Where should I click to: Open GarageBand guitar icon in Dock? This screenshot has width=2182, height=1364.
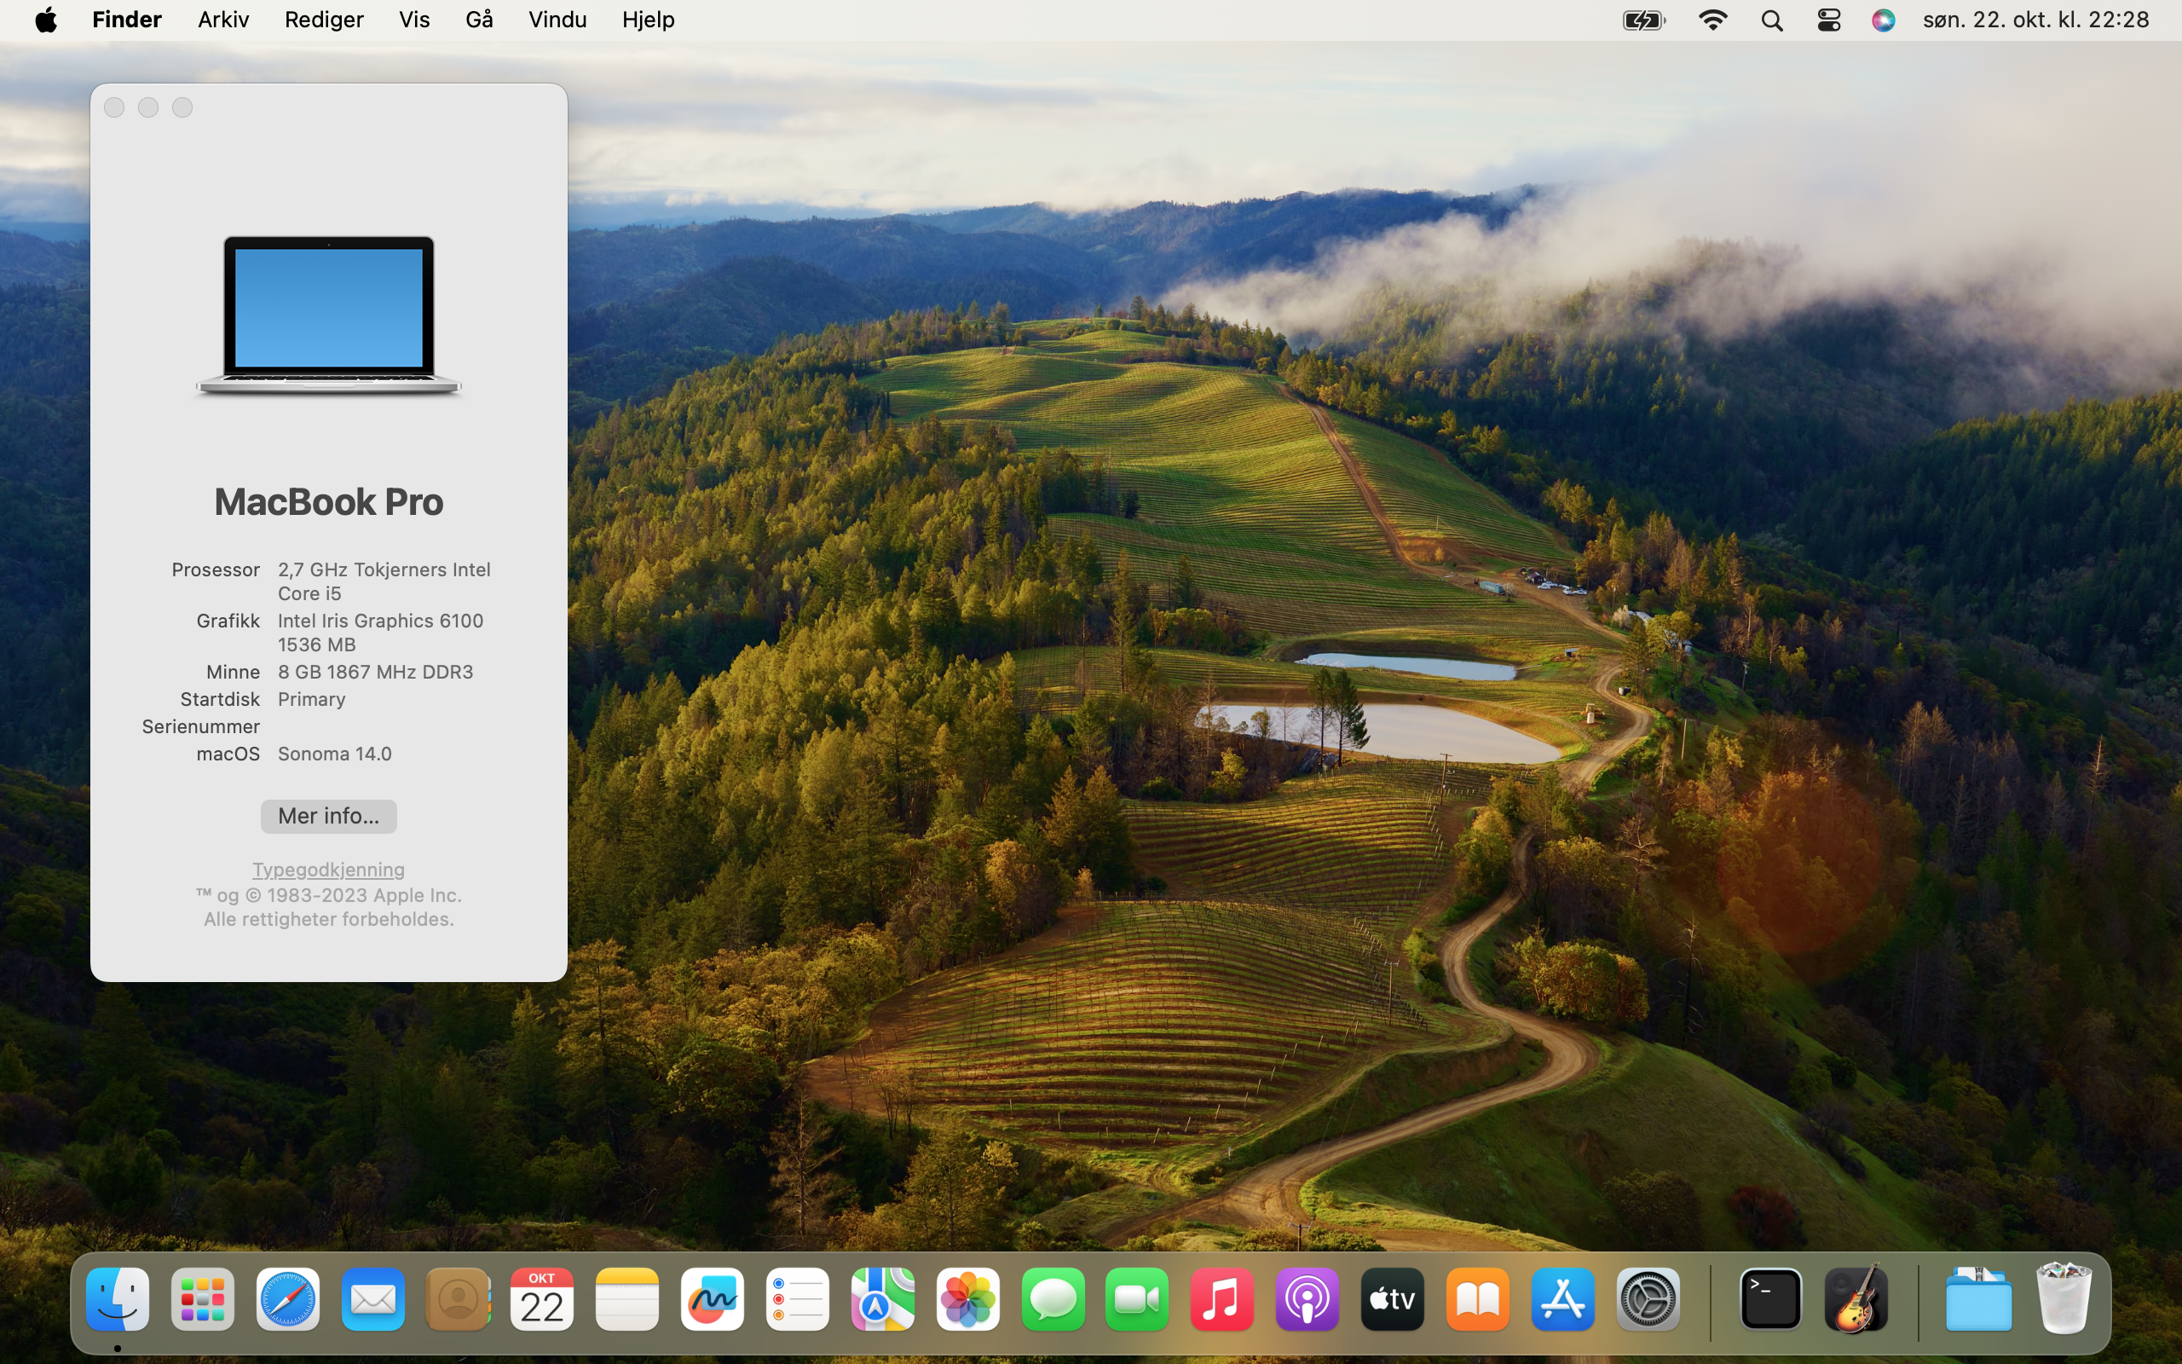pyautogui.click(x=1856, y=1299)
